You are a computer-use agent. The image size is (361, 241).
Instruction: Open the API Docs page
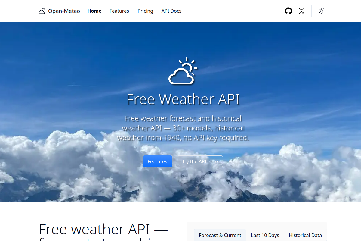pyautogui.click(x=171, y=11)
